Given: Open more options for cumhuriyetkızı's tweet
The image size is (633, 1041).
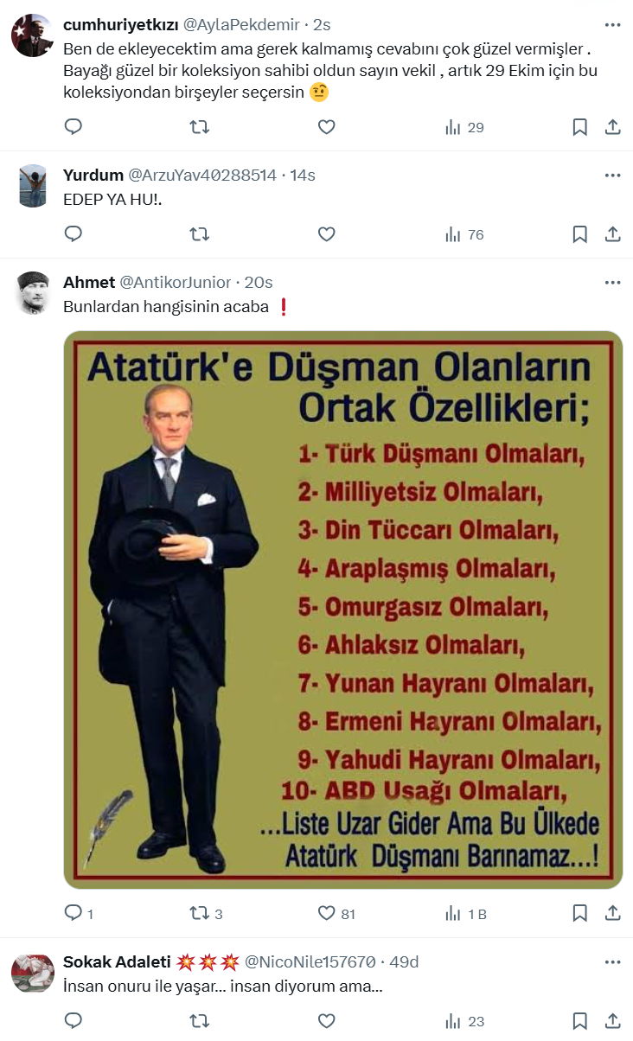Looking at the screenshot, I should (612, 25).
